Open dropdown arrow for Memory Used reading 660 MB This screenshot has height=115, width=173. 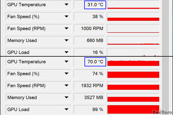pyautogui.click(x=66, y=40)
